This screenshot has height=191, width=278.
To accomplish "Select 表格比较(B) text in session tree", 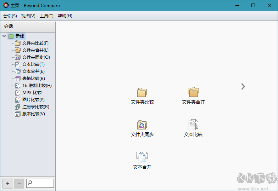I will (x=34, y=79).
